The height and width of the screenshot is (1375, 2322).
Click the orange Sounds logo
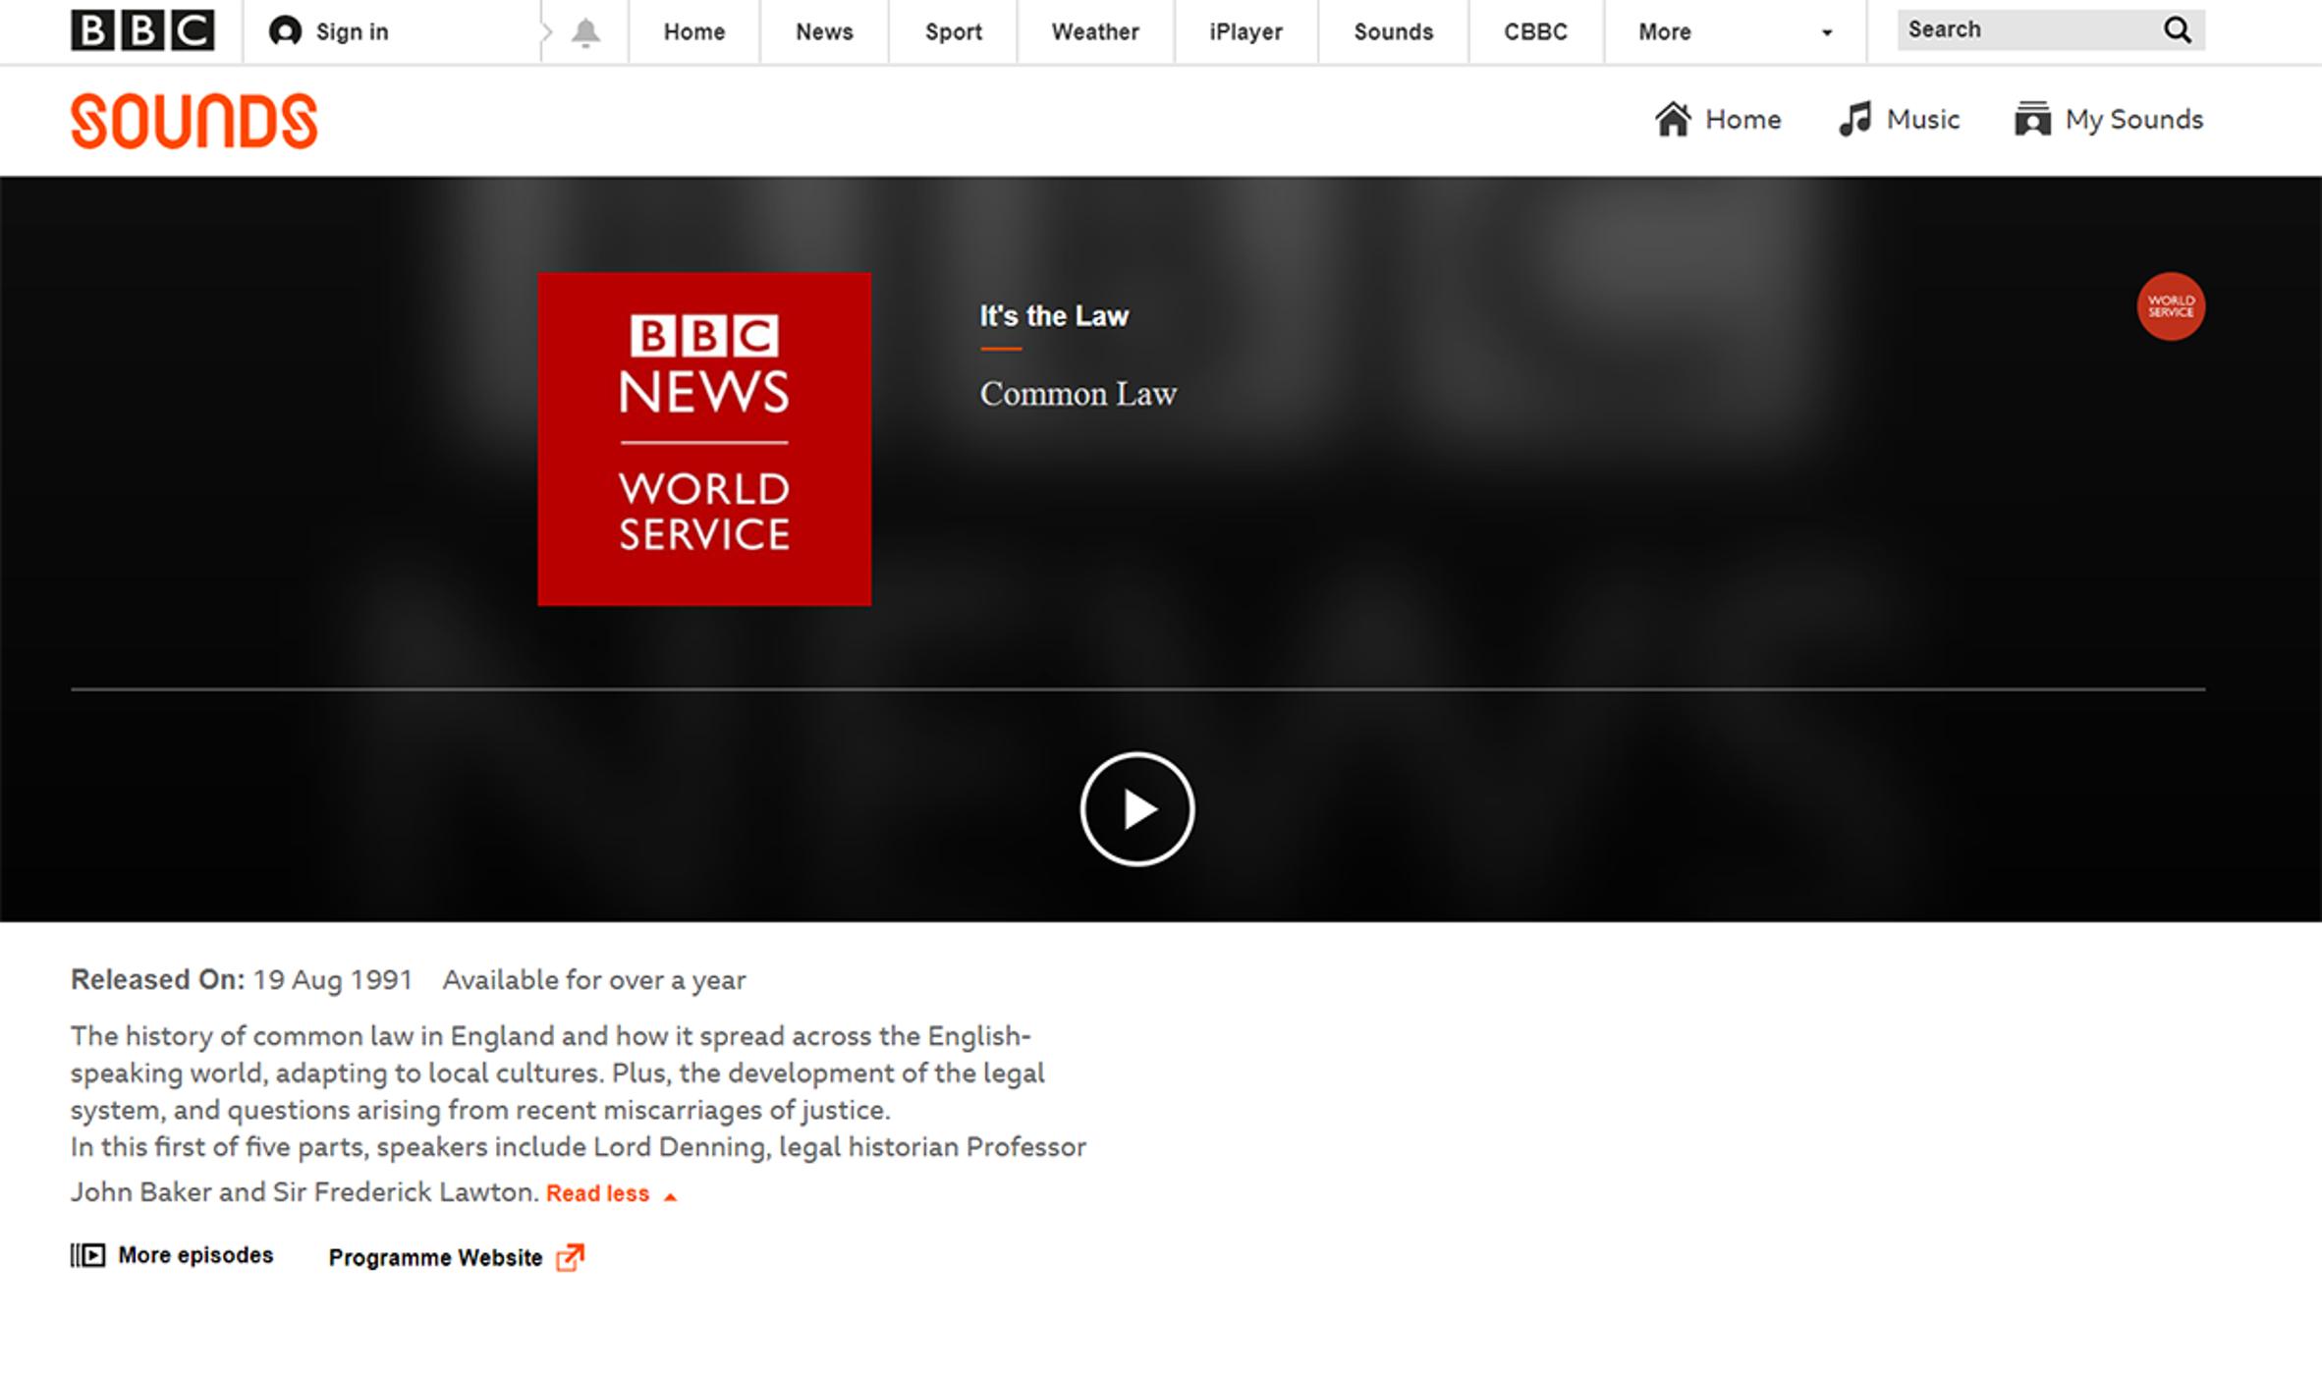[193, 121]
